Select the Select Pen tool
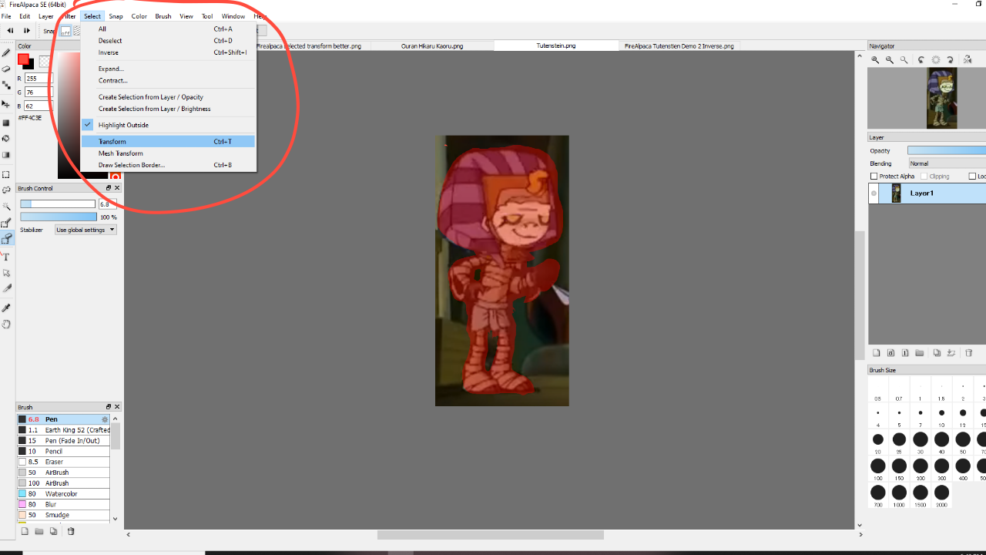Screen dimensions: 986x555 tap(6, 224)
